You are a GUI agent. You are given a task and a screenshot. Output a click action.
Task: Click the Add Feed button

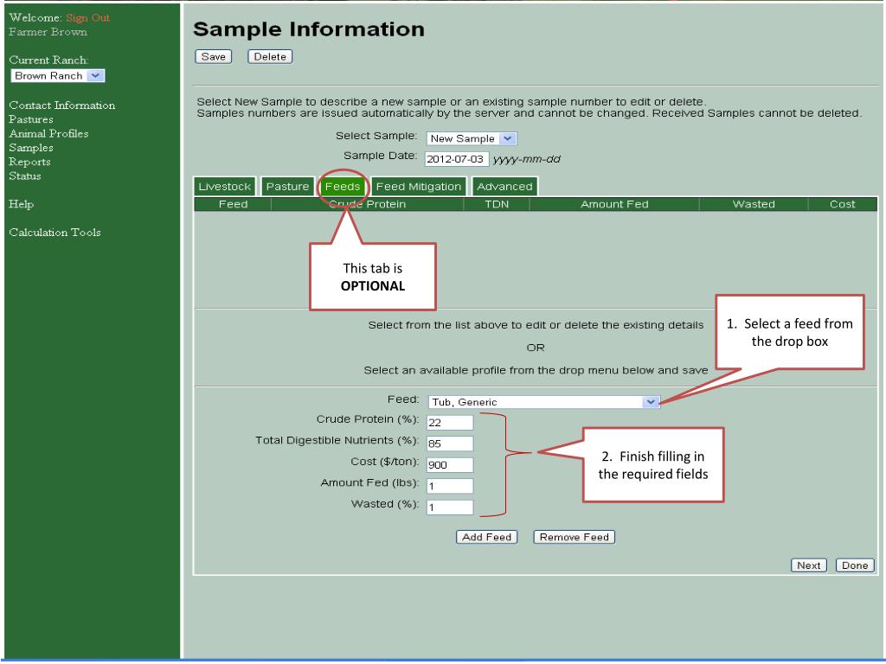(x=486, y=537)
